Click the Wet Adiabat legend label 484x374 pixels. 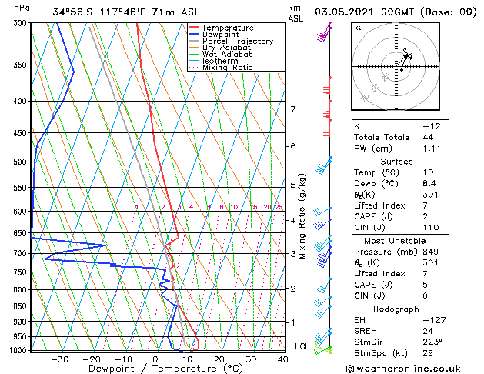pos(227,55)
